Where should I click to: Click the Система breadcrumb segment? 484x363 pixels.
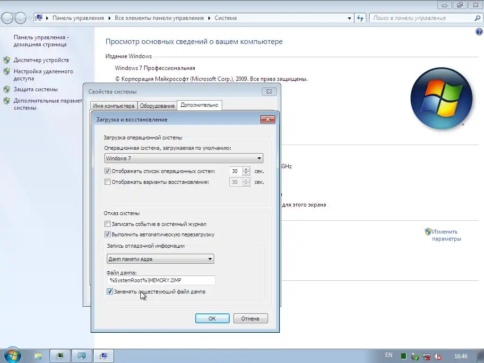click(x=225, y=18)
